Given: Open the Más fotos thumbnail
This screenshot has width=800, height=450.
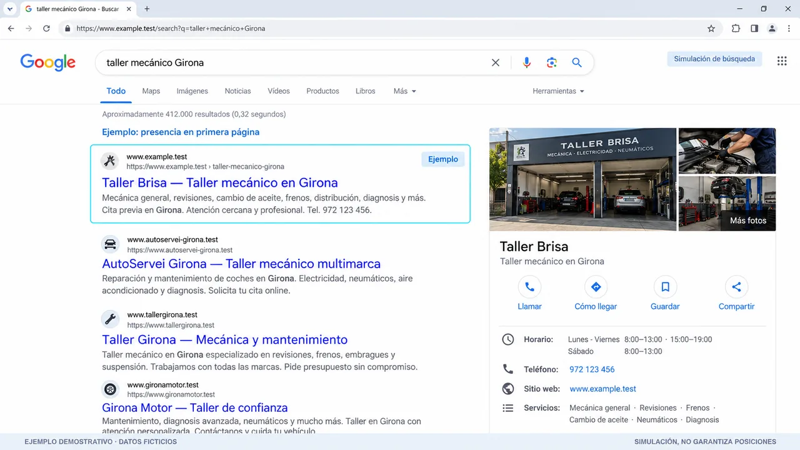Looking at the screenshot, I should tap(727, 204).
